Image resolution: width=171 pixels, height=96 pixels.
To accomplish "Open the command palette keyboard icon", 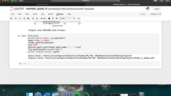I will click(x=78, y=18).
